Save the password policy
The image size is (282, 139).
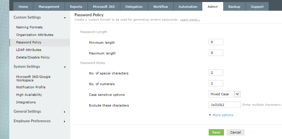click(216, 132)
